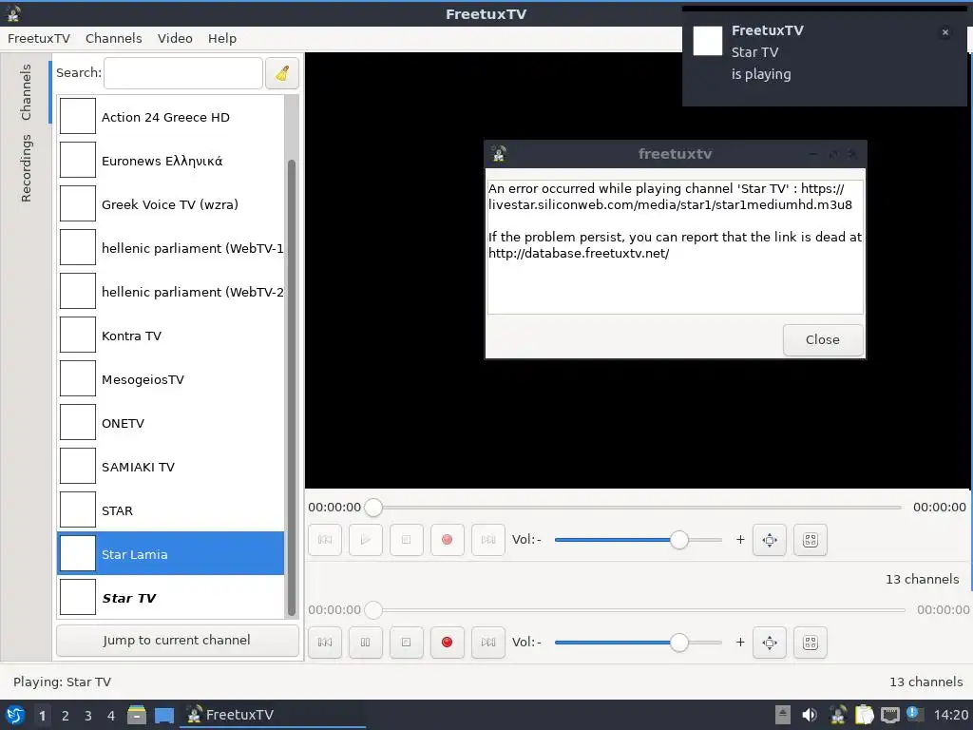Switch to workspace 2 in the taskbar

(66, 716)
